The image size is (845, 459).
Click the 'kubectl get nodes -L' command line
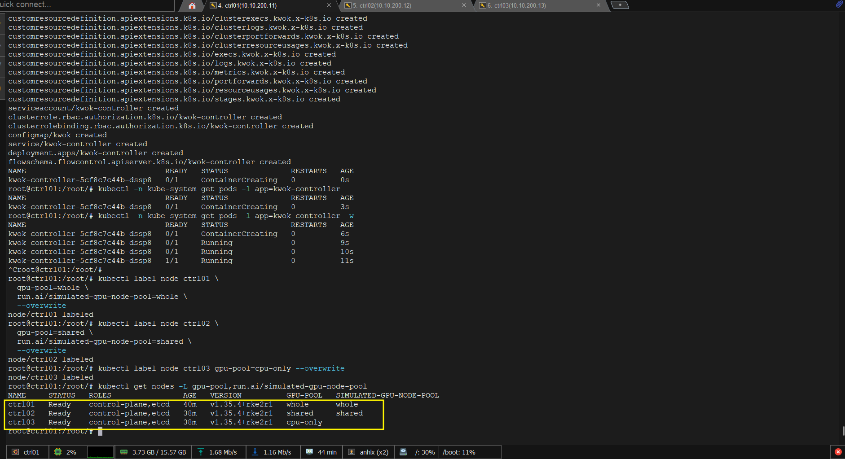(187, 386)
